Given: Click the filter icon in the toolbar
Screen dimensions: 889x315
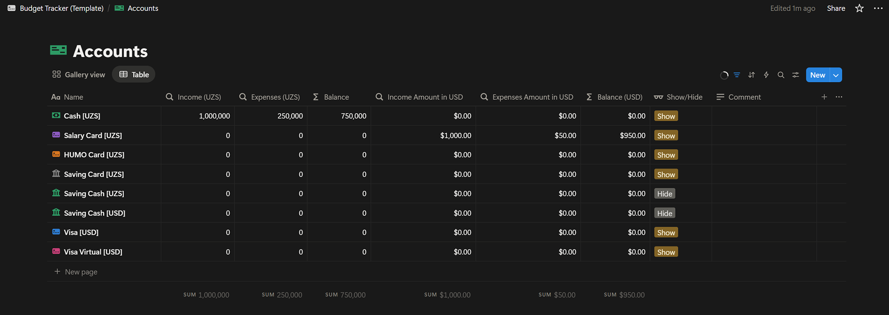Looking at the screenshot, I should pos(737,75).
